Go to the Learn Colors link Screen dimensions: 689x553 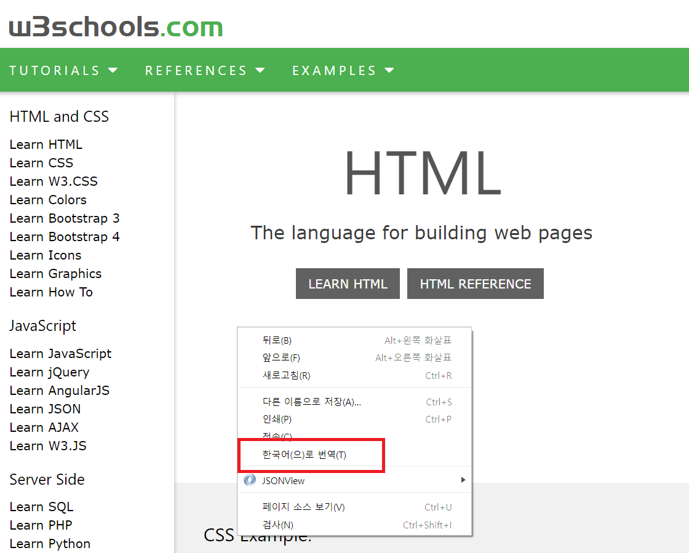[48, 200]
